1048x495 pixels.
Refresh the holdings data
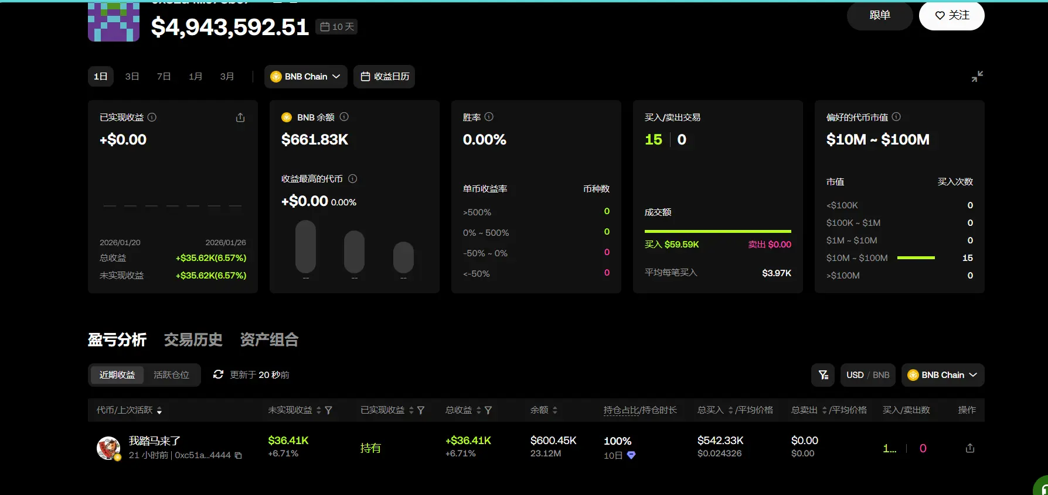tap(218, 374)
